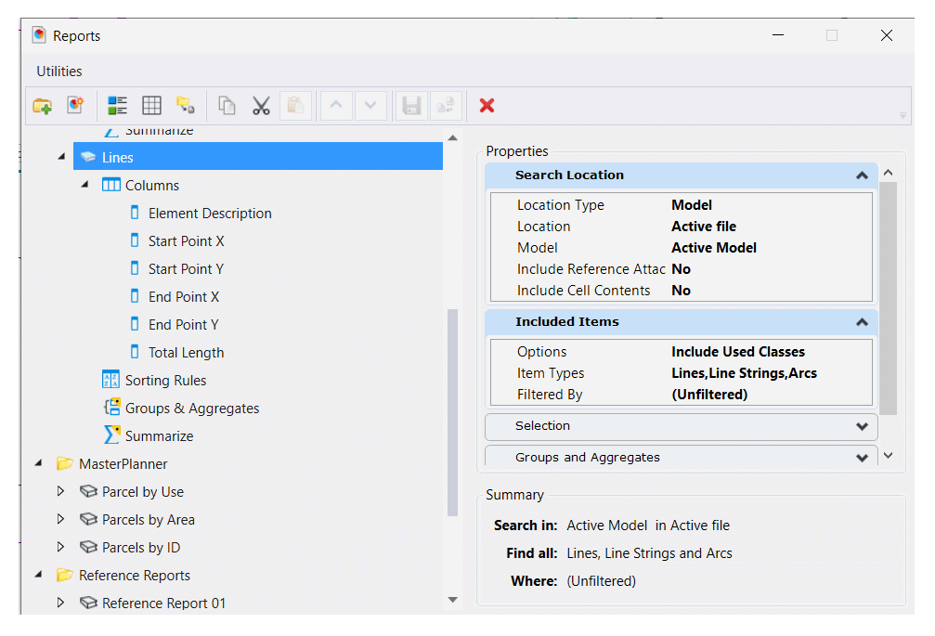Click the Save All toolbar icon
Image resolution: width=935 pixels, height=636 pixels.
coord(446,106)
